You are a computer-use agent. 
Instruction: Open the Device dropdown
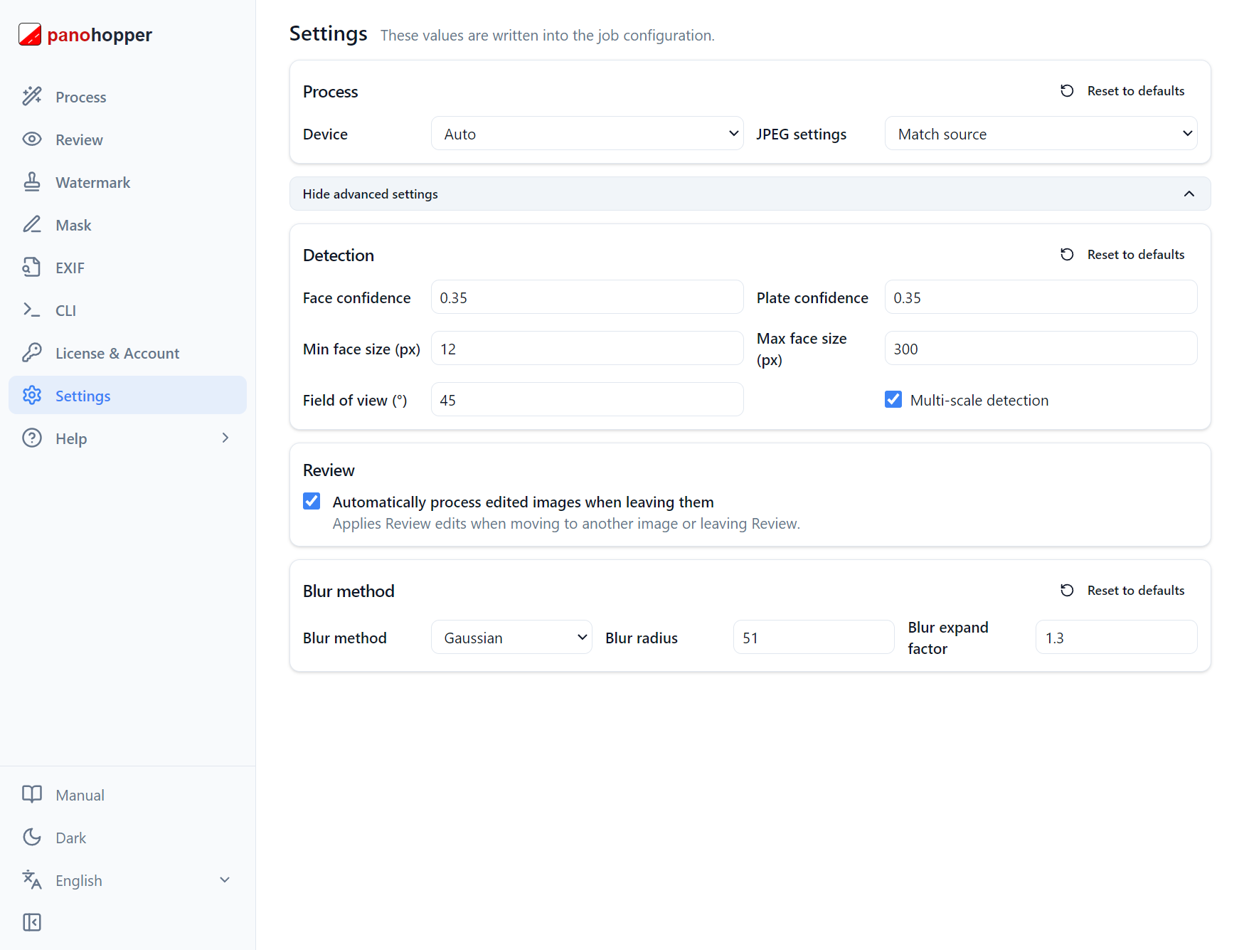coord(588,133)
